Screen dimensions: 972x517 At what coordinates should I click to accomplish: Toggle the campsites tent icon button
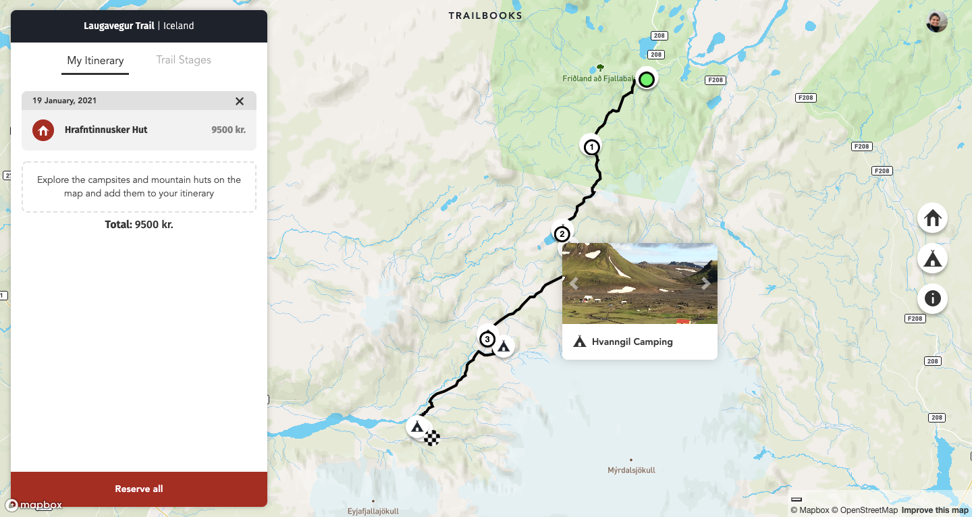tap(932, 258)
